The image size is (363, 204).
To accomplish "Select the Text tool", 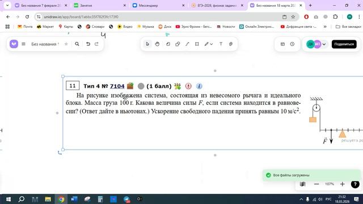I will tap(221, 44).
